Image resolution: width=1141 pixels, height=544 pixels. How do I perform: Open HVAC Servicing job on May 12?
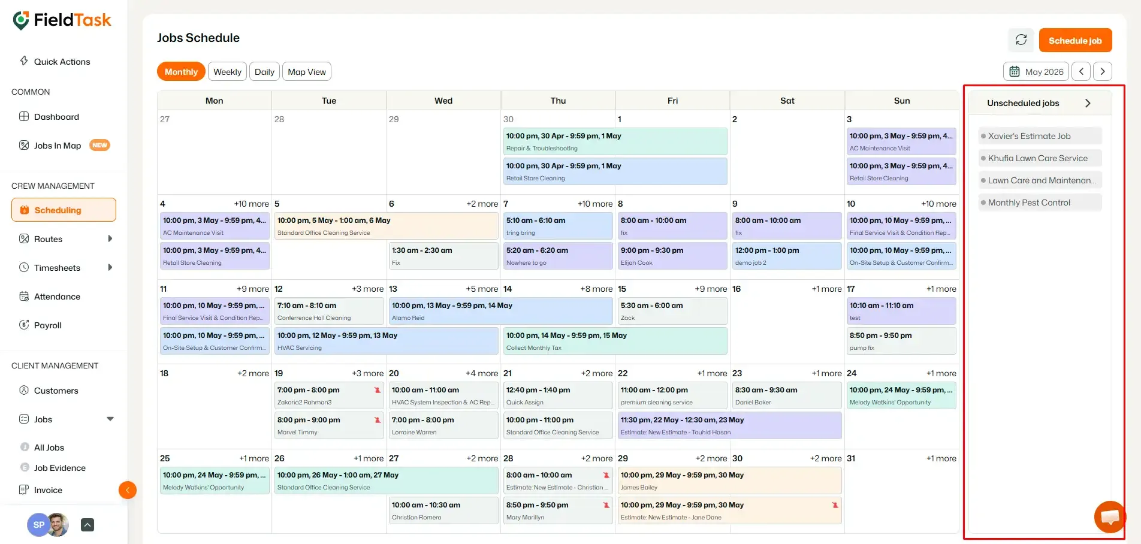387,341
